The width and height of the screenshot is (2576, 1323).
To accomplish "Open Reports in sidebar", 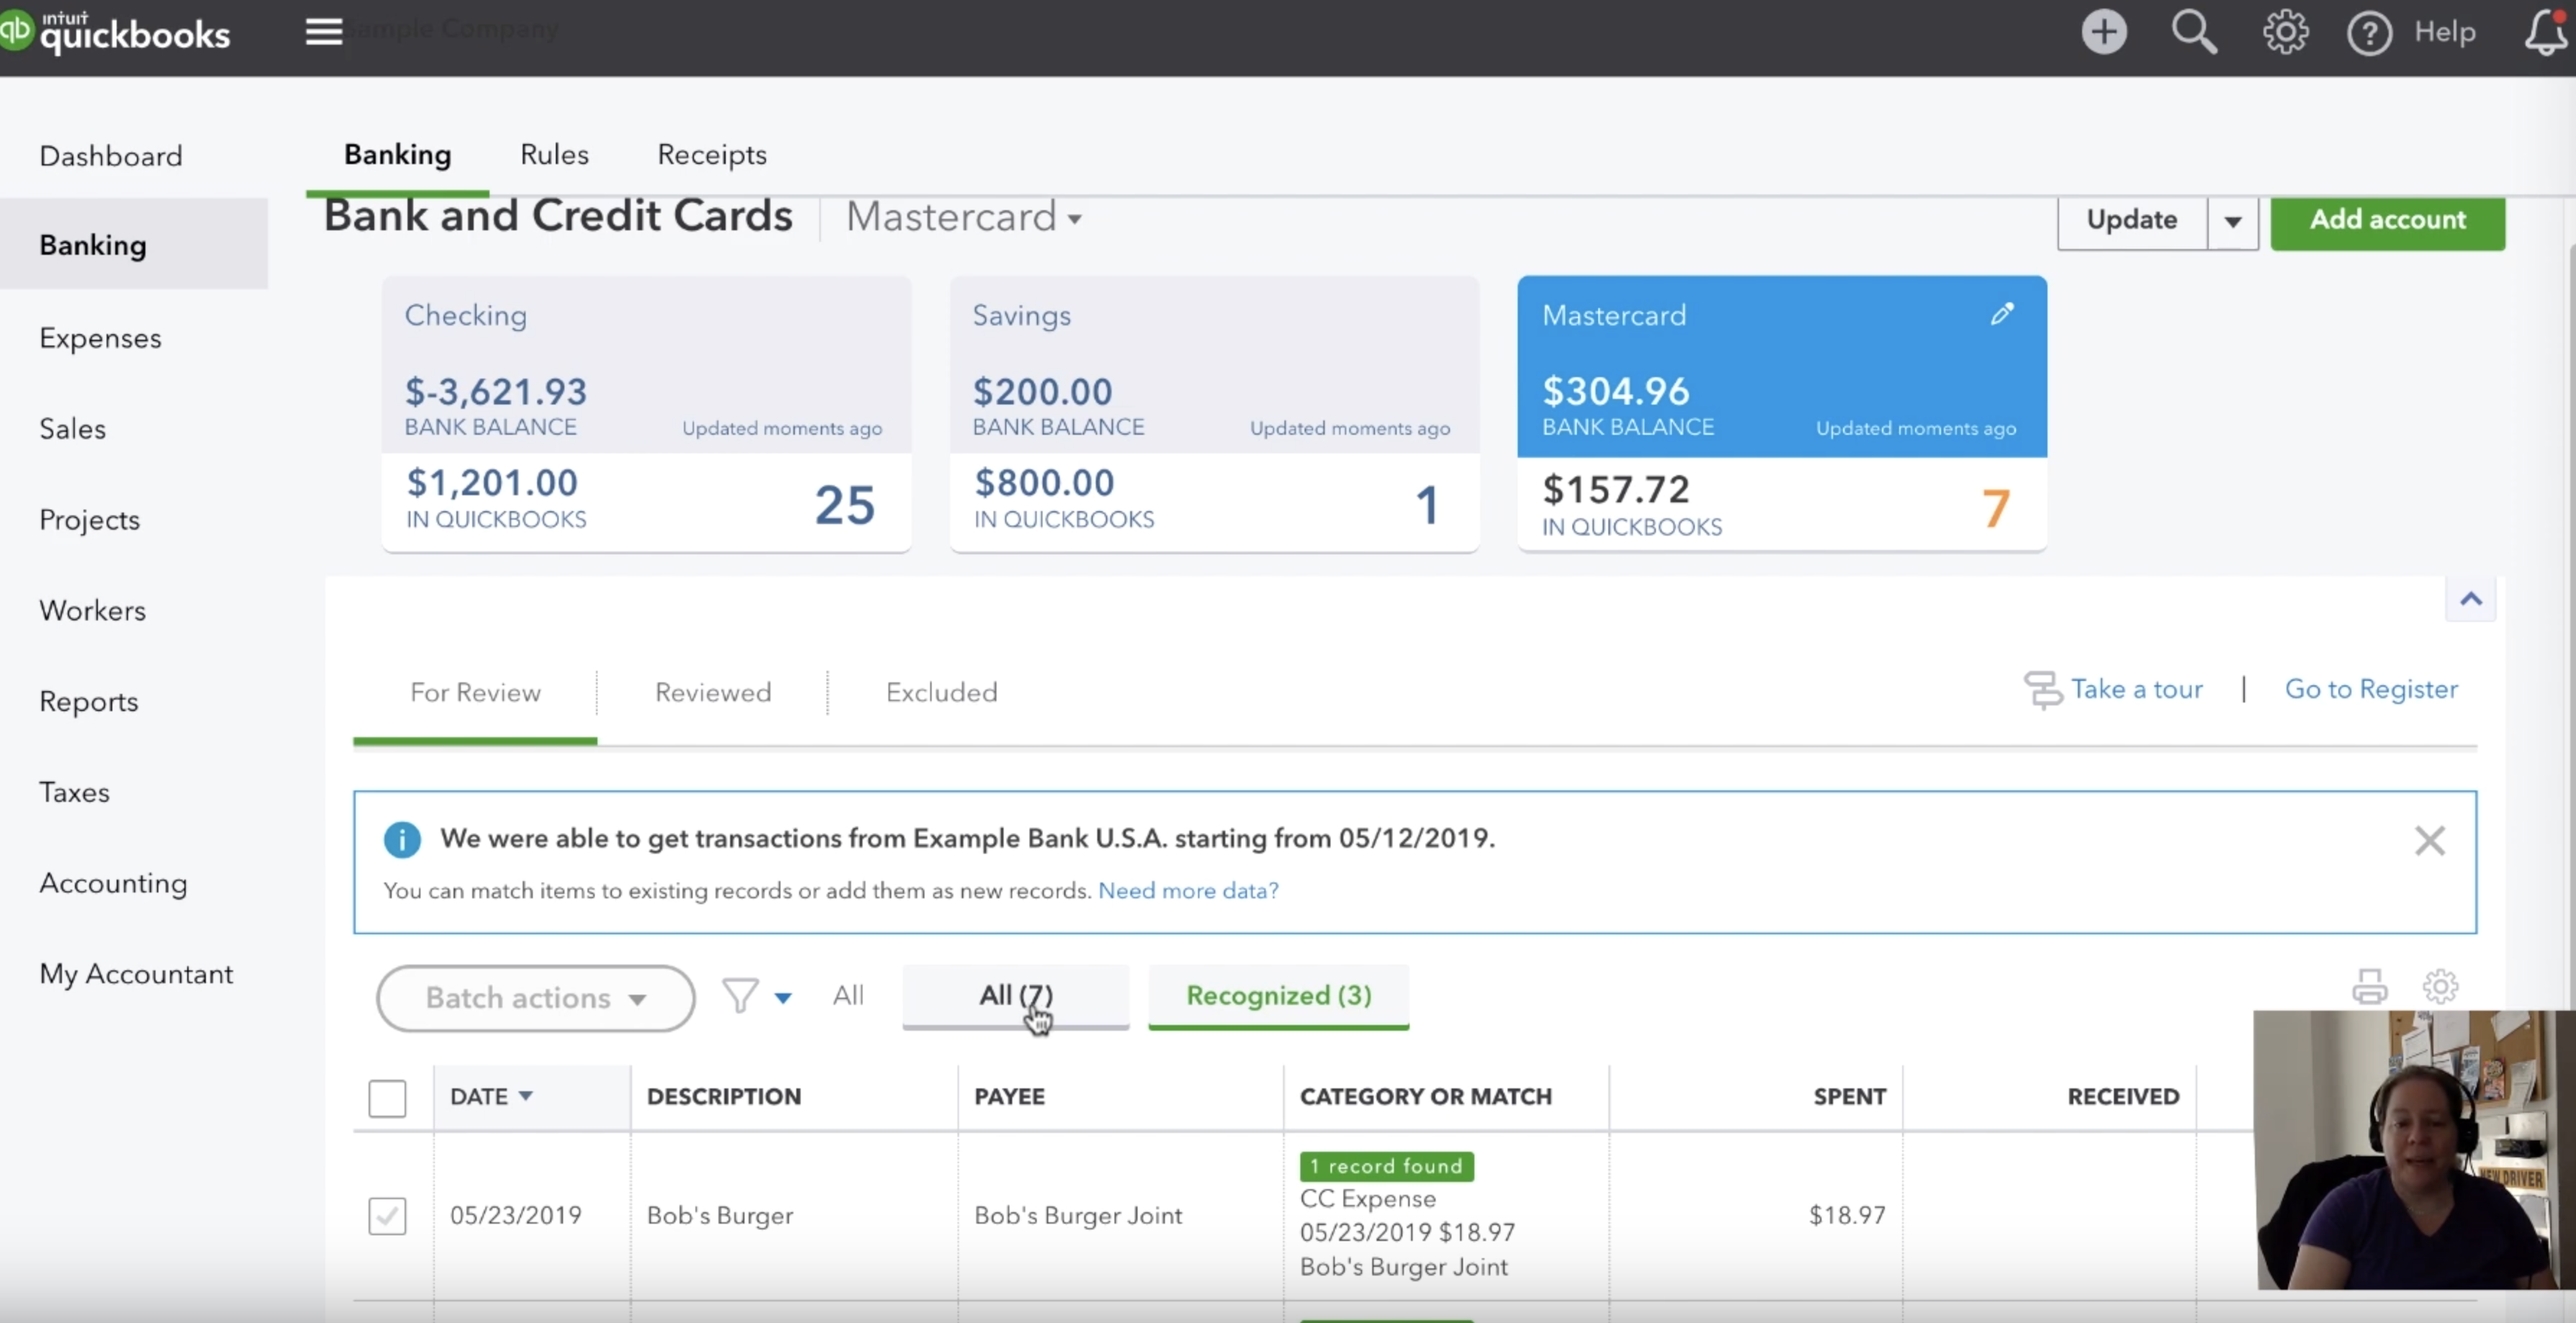I will (88, 702).
